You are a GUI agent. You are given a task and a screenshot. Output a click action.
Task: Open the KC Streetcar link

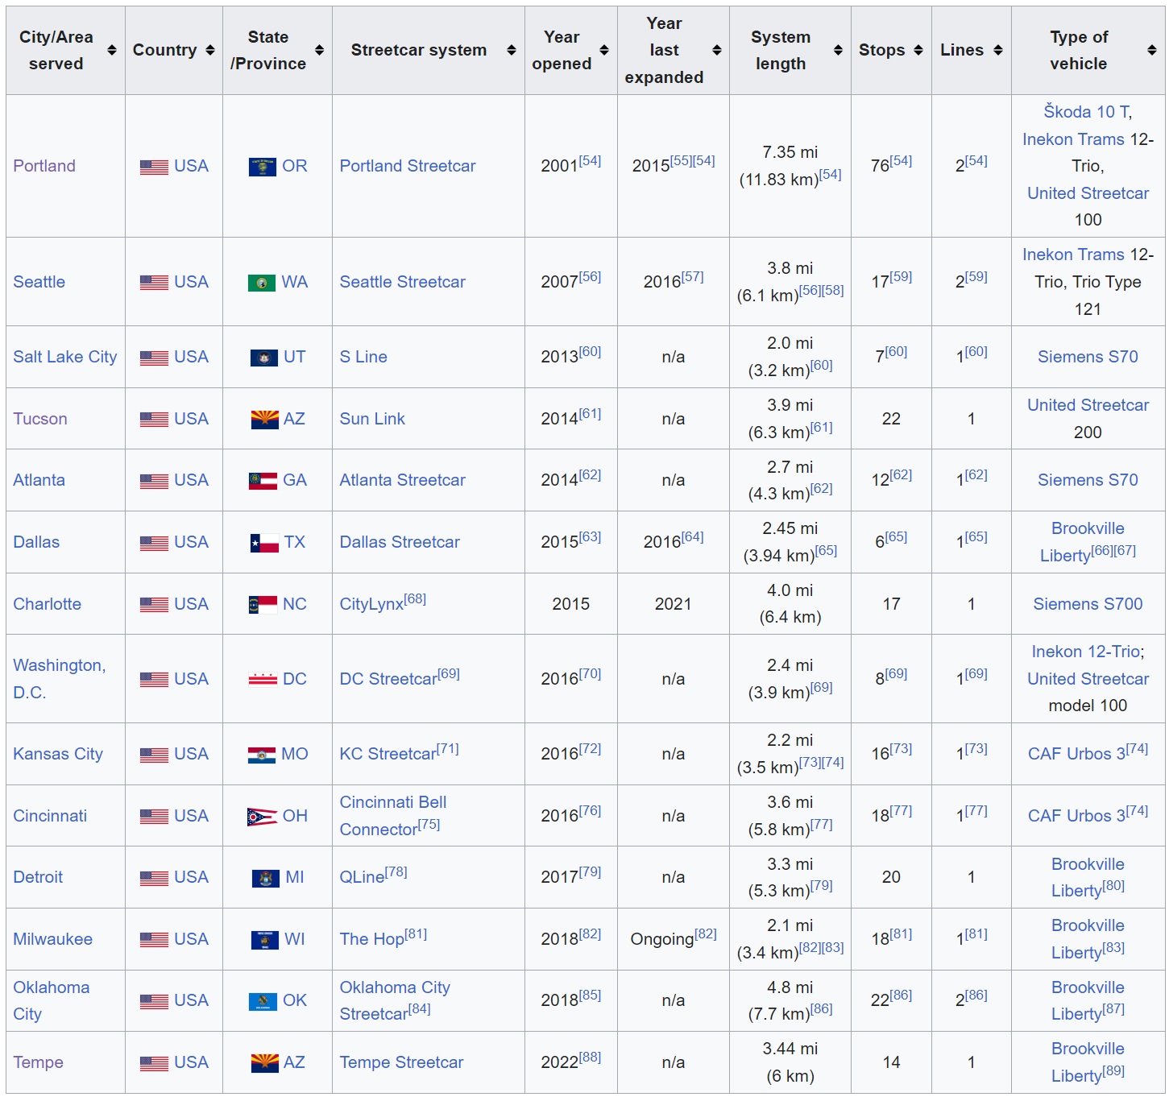(x=388, y=754)
